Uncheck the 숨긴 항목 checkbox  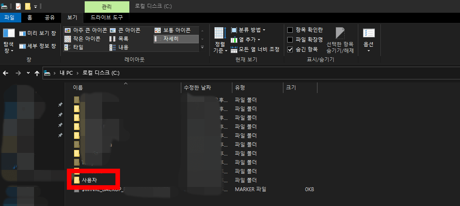click(x=290, y=50)
